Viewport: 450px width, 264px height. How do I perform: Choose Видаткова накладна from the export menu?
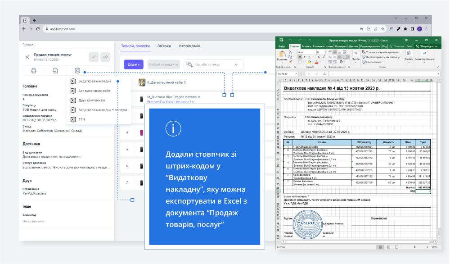(x=94, y=82)
